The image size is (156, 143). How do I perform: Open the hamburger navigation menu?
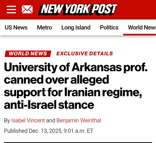11,10
